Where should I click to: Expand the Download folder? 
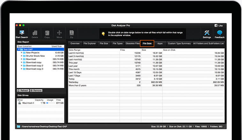(x=22, y=59)
